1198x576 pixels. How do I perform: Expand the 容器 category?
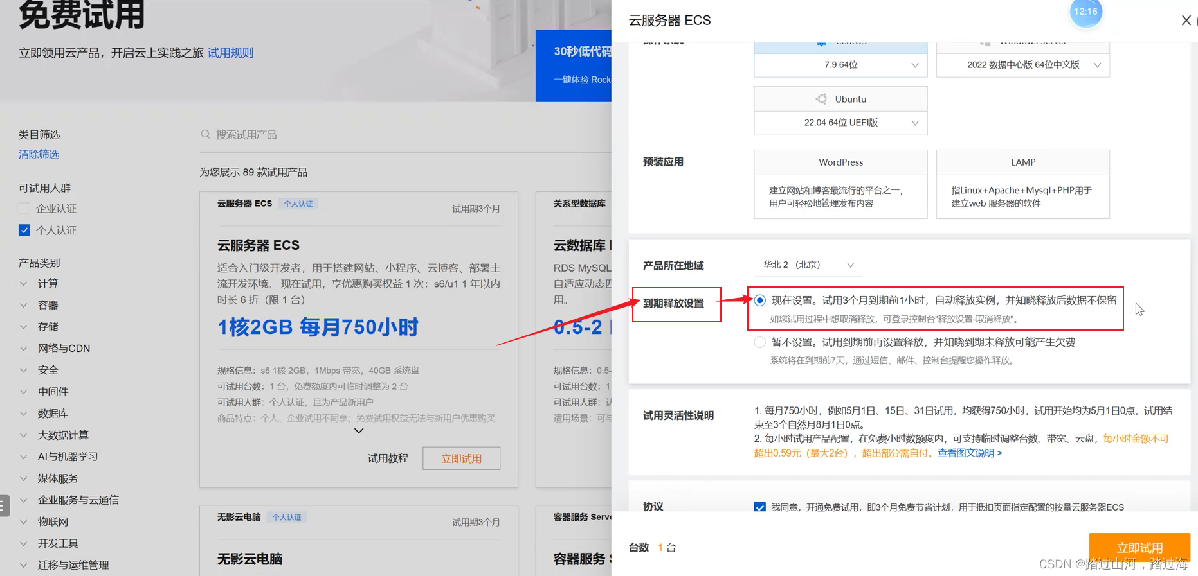pyautogui.click(x=24, y=305)
